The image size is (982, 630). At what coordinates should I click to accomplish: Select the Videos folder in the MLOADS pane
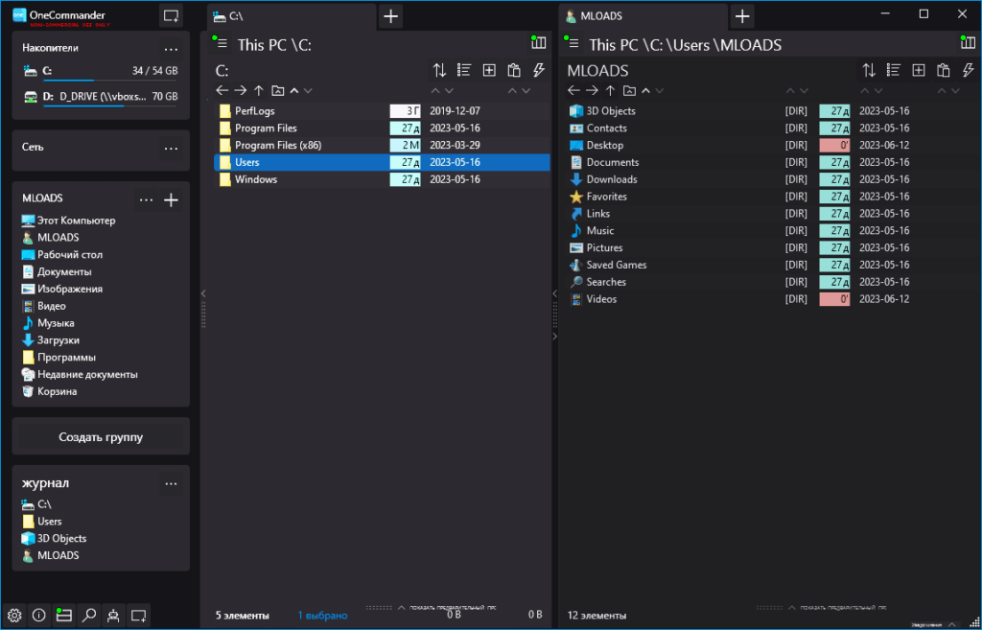tap(770, 299)
